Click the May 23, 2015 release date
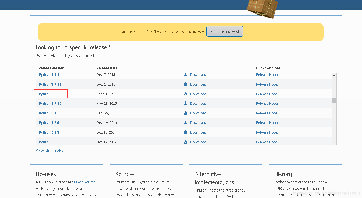 click(107, 103)
